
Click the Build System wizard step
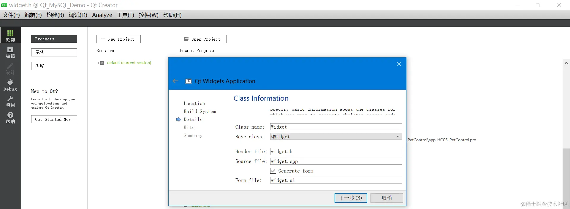[200, 112]
